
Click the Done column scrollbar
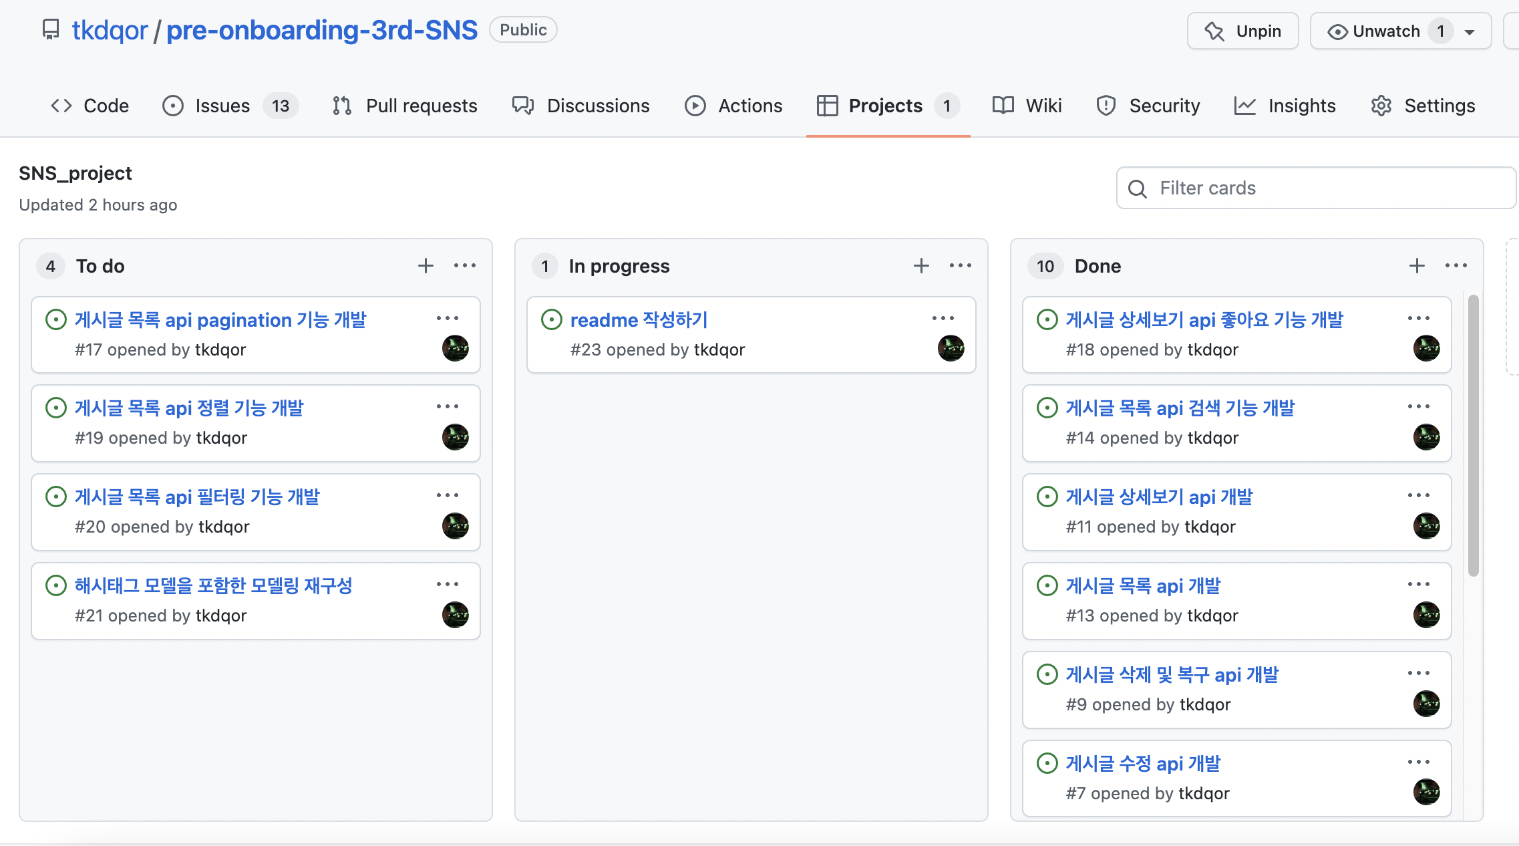[x=1474, y=435]
